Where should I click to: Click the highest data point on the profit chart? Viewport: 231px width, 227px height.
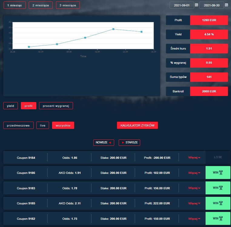pos(113,29)
